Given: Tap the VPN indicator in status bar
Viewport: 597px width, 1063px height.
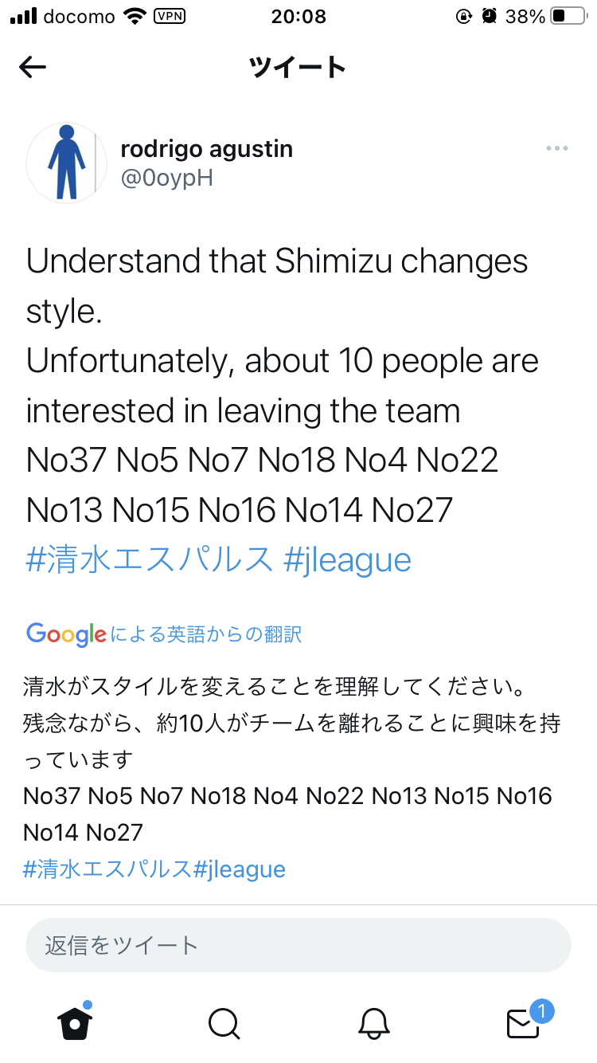Looking at the screenshot, I should [168, 16].
